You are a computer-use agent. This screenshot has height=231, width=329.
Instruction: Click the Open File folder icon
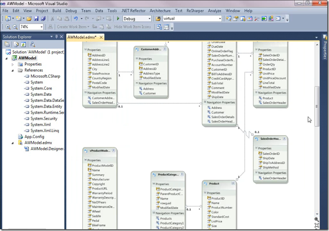29,19
